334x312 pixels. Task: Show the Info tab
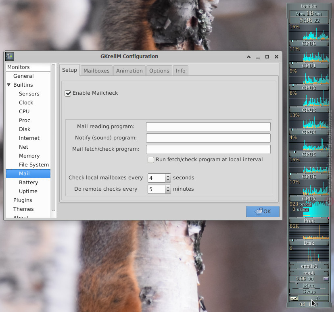tap(180, 71)
